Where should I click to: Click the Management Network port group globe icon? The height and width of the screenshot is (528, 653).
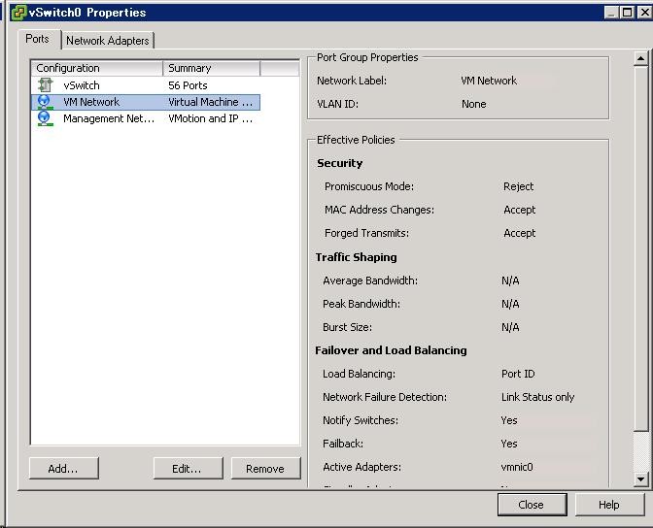pyautogui.click(x=45, y=118)
